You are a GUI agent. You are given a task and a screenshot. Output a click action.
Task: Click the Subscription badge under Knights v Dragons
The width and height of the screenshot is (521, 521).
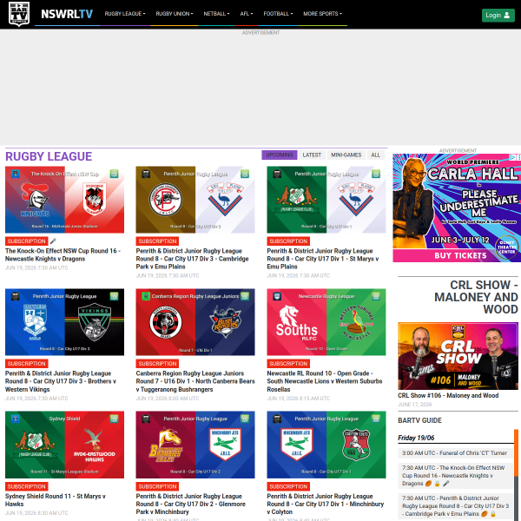[x=27, y=241]
